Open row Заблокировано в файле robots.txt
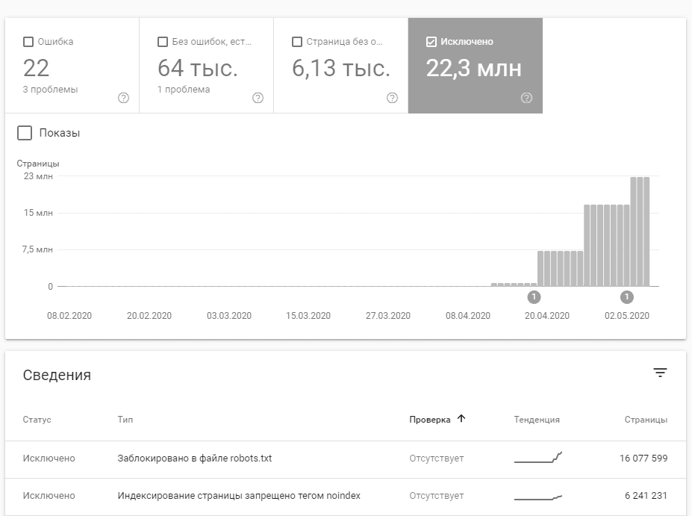The height and width of the screenshot is (516, 692). (x=195, y=458)
